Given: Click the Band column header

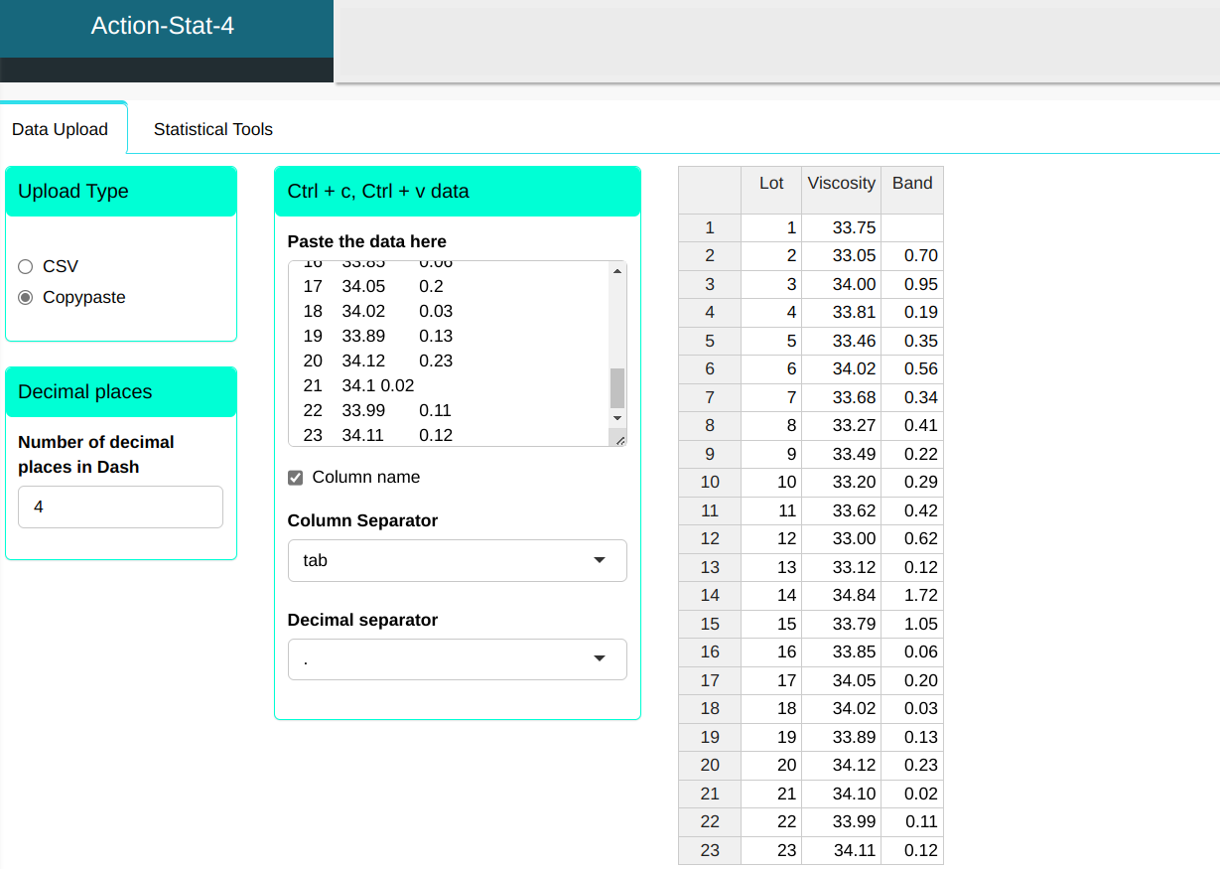Looking at the screenshot, I should pos(911,183).
